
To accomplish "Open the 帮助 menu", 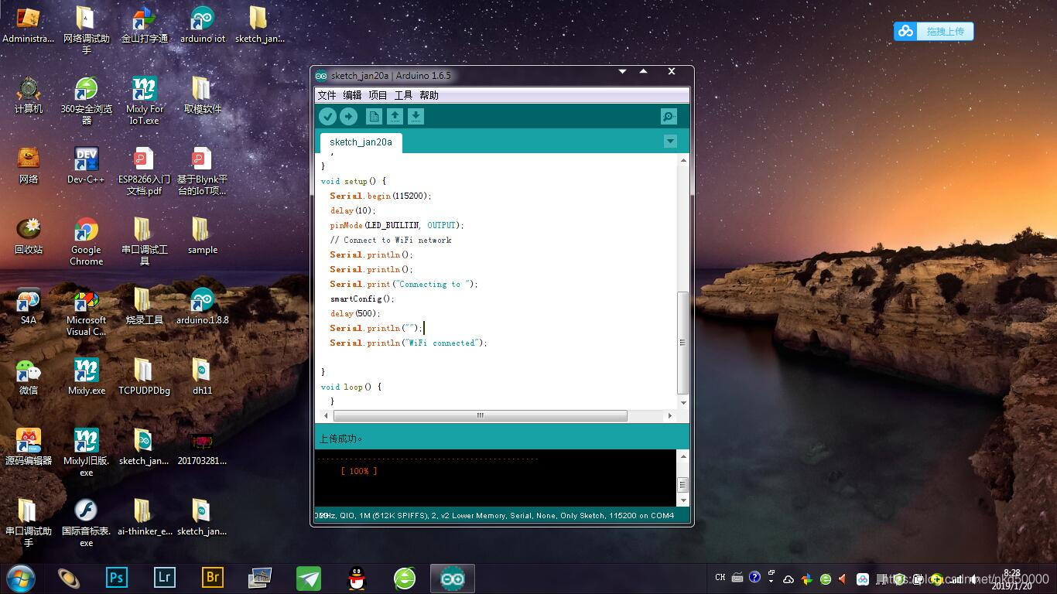I will tap(429, 95).
